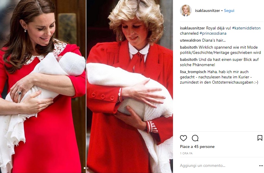View utewaldron commenter profile
This screenshot has width=264, height=173.
point(190,40)
